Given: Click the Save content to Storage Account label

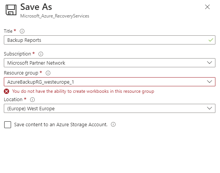Looking at the screenshot, I should [x=61, y=125].
